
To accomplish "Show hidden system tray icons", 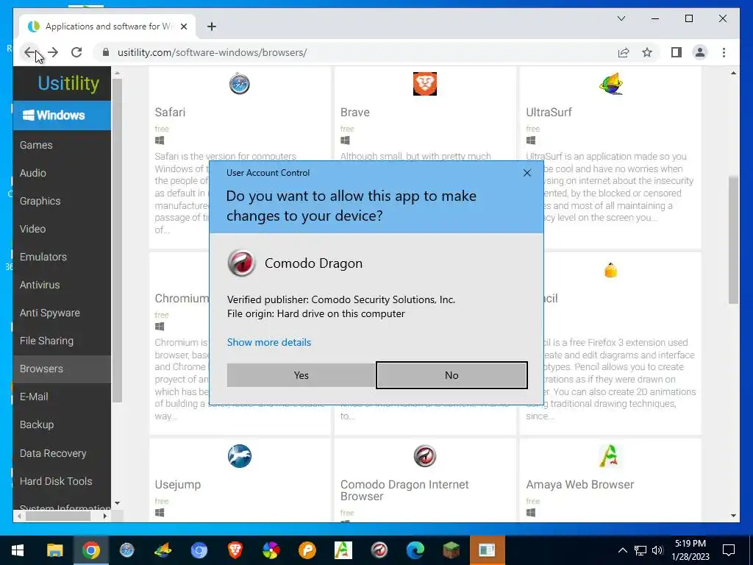I will [622, 550].
